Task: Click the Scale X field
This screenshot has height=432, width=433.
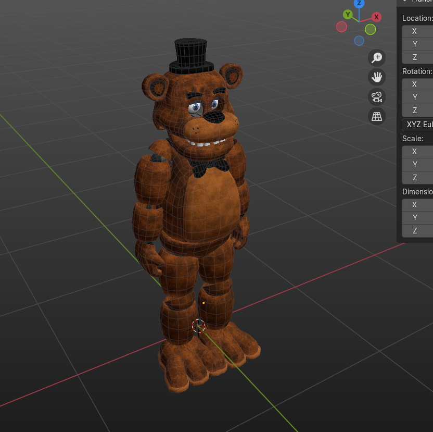Action: 417,152
